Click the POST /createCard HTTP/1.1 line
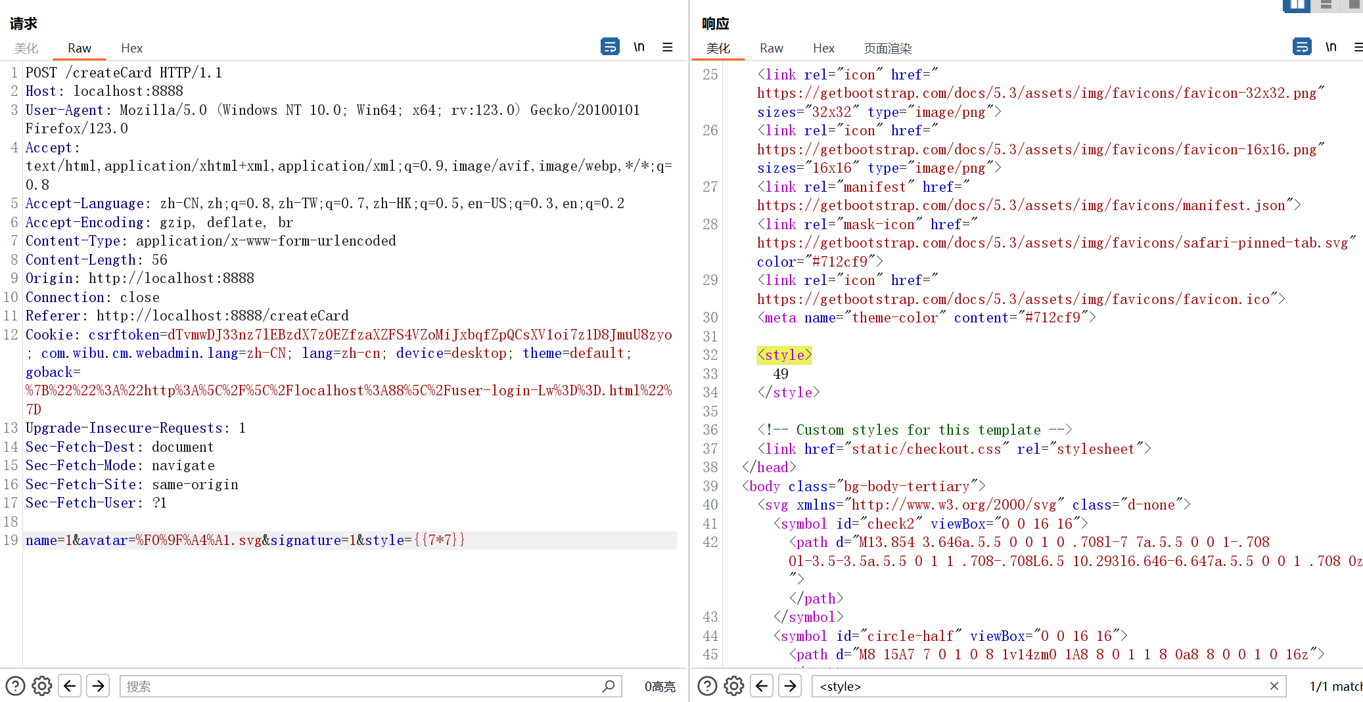 (124, 72)
